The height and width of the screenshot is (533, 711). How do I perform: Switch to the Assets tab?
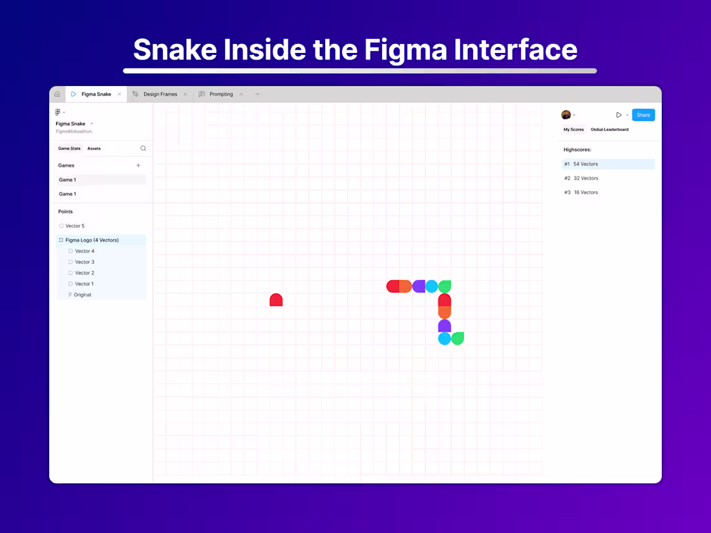click(94, 148)
